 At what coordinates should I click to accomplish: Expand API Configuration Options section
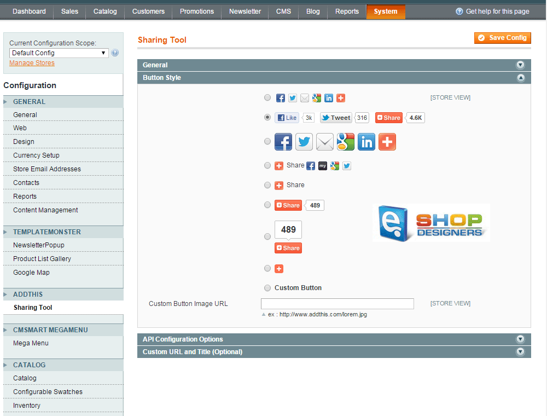point(334,339)
